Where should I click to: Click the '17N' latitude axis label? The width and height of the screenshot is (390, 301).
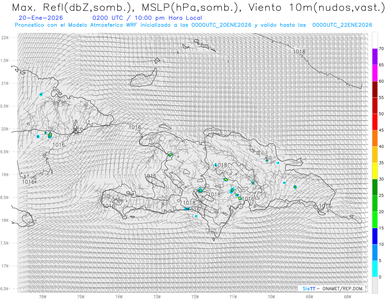5,266
